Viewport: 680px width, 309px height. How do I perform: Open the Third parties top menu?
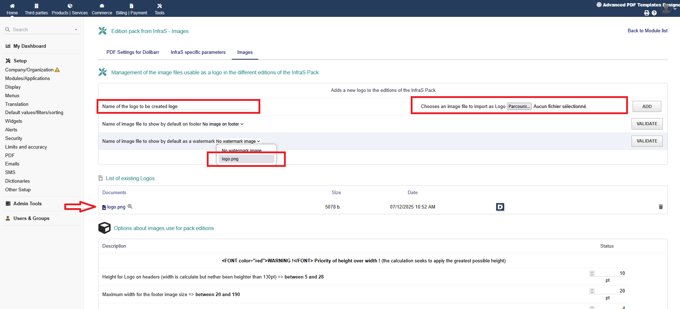pyautogui.click(x=36, y=9)
